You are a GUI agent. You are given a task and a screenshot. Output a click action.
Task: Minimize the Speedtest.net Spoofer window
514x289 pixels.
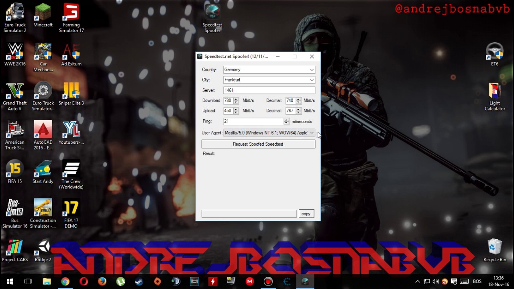pos(277,57)
